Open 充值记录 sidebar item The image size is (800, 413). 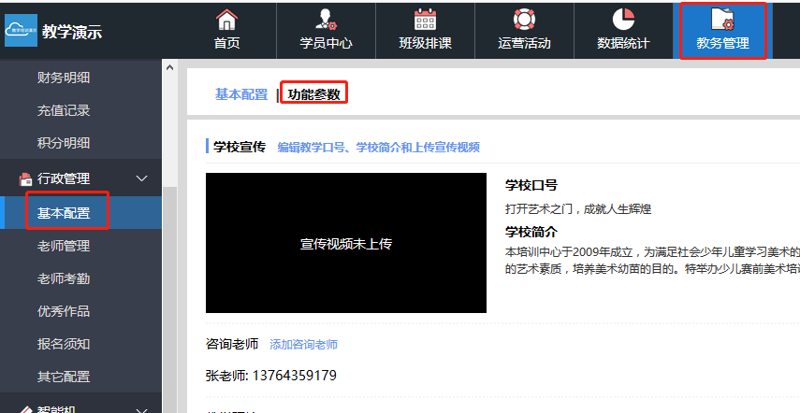point(64,110)
